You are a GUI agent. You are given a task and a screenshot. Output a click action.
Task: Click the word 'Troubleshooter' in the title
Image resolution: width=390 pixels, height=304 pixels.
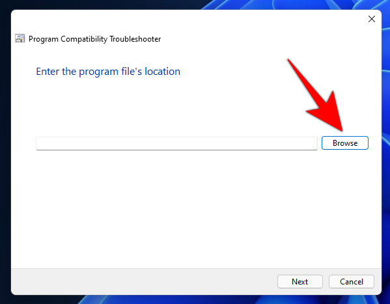[135, 39]
